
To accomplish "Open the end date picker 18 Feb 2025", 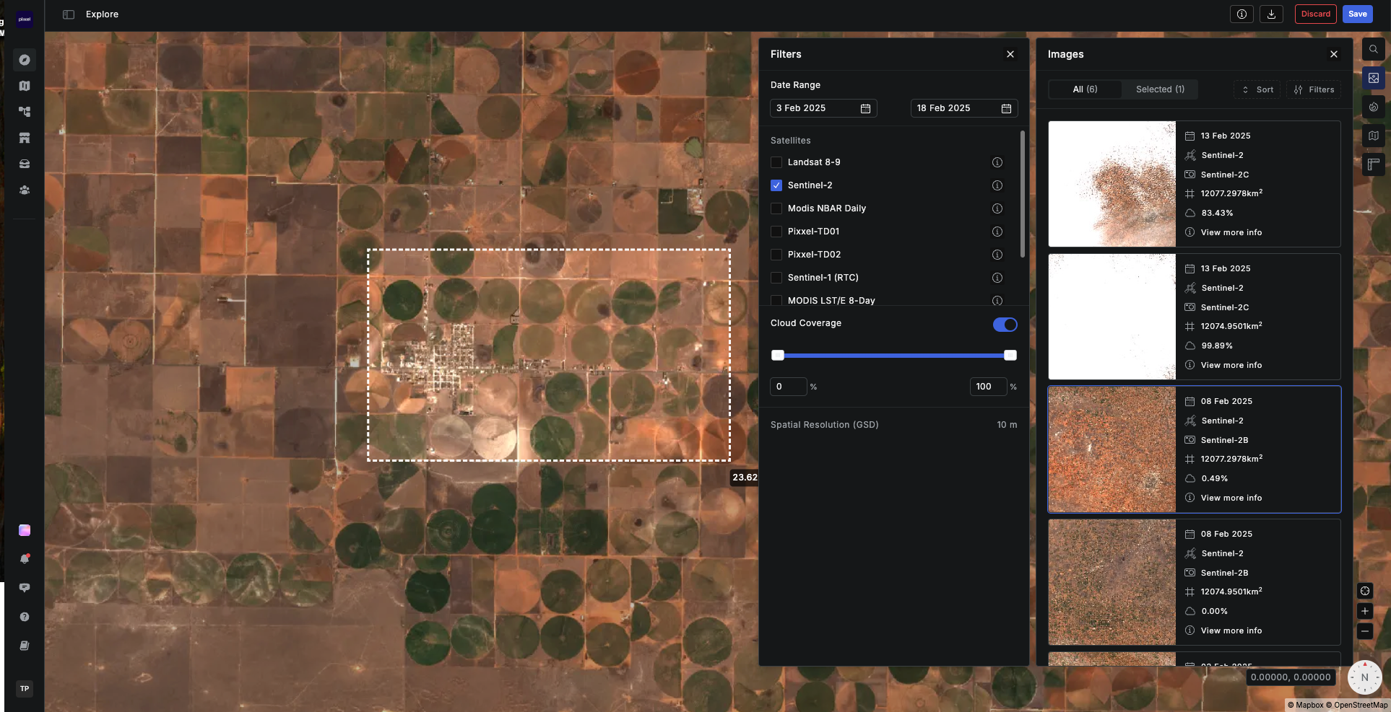I will [x=964, y=108].
